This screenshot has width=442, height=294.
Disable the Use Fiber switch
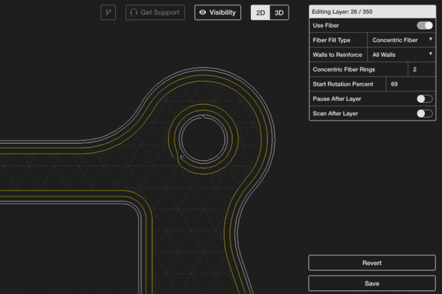point(424,25)
